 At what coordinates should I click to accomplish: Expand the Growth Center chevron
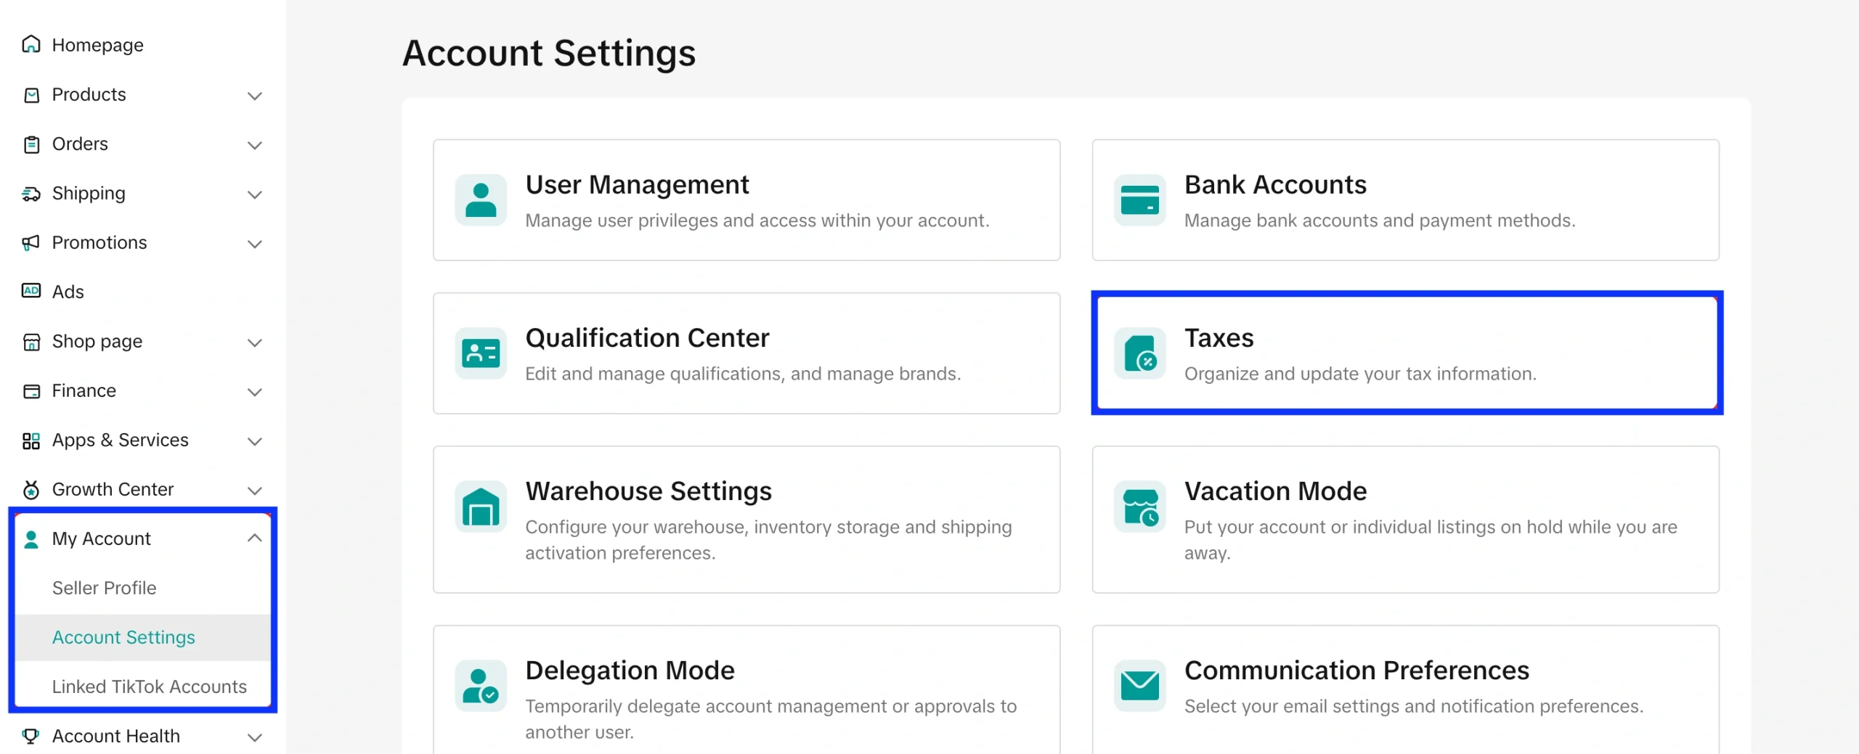(x=254, y=491)
